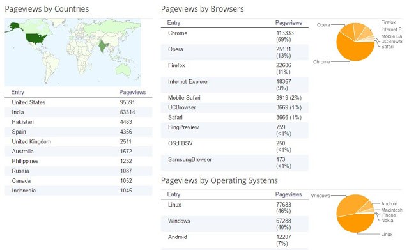Select the 'Firefox' entry in the browsers table
Image resolution: width=409 pixels, height=250 pixels.
coord(176,65)
